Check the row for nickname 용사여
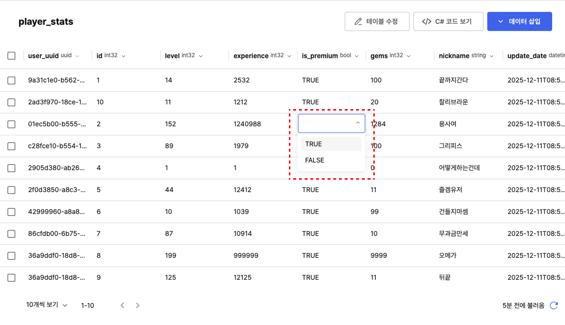This screenshot has width=565, height=325. pos(11,124)
